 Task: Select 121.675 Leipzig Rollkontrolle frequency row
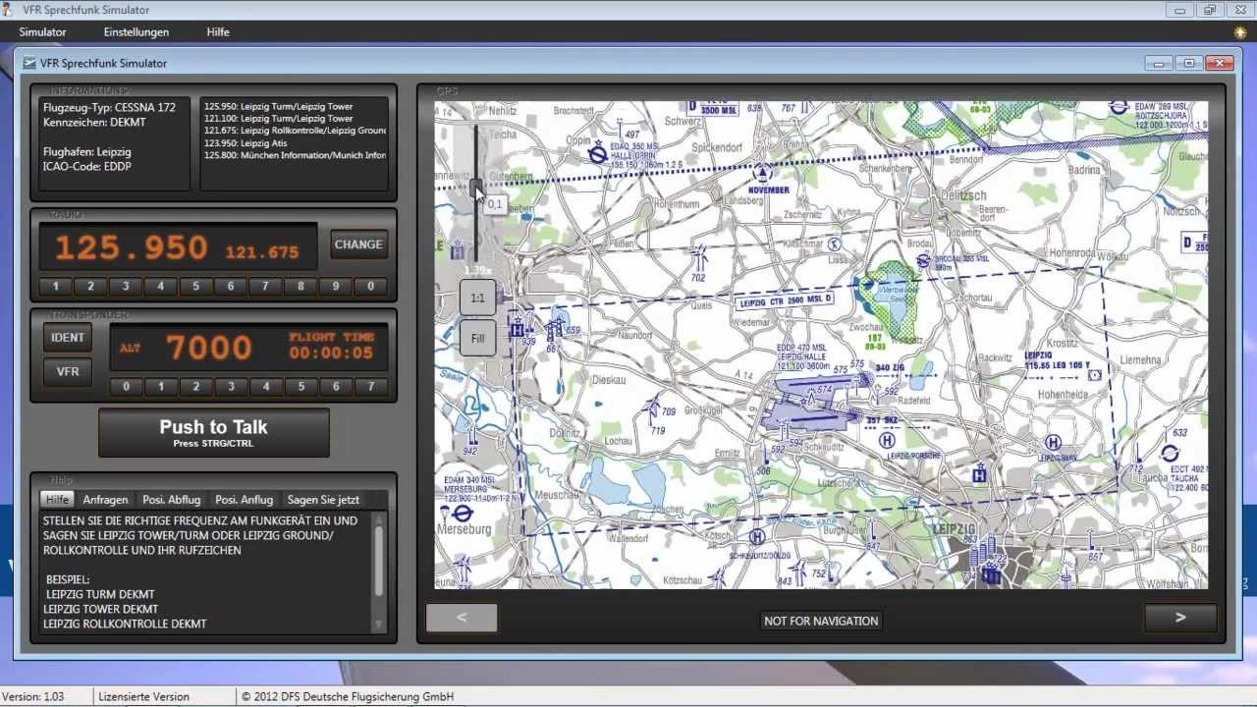click(295, 131)
